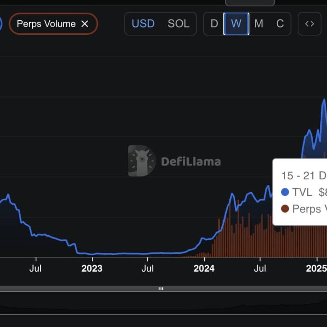327x327 pixels.
Task: Click the 2024 x-axis label
Action: pos(204,268)
